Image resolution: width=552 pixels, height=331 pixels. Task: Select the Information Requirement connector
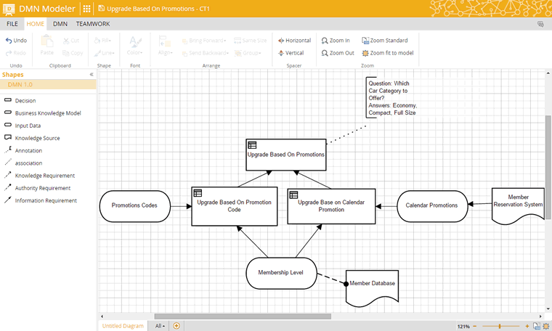click(41, 200)
